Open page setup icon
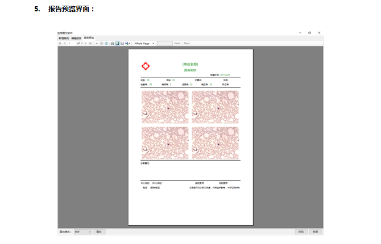The height and width of the screenshot is (244, 381). (122, 43)
